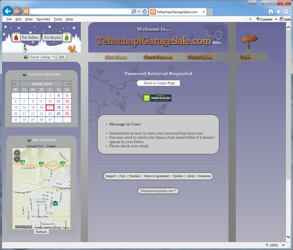The image size is (293, 250).
Task: Open Create Labels navigation link
Action: click(x=201, y=57)
